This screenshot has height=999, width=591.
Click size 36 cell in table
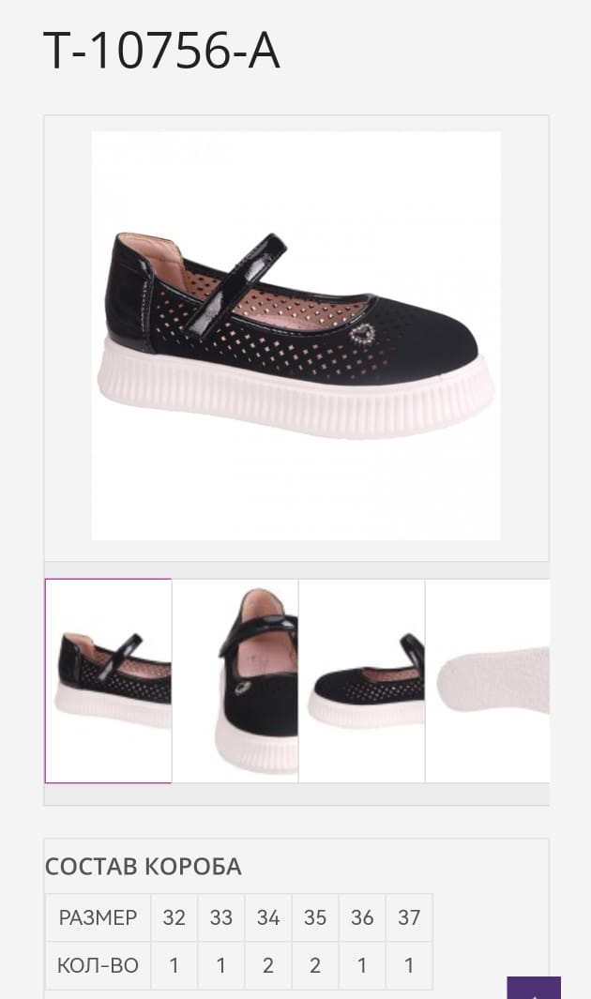(x=362, y=917)
